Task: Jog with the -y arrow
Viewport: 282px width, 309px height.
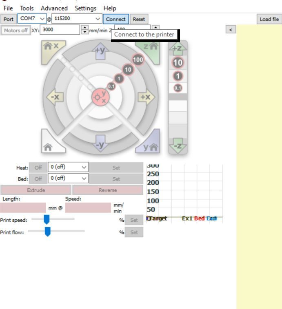Action: coord(100,143)
